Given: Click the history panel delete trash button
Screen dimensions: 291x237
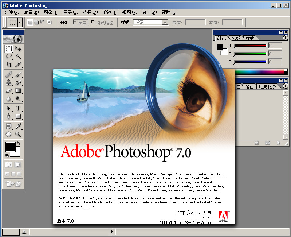Looking at the screenshot, I should [x=278, y=143].
